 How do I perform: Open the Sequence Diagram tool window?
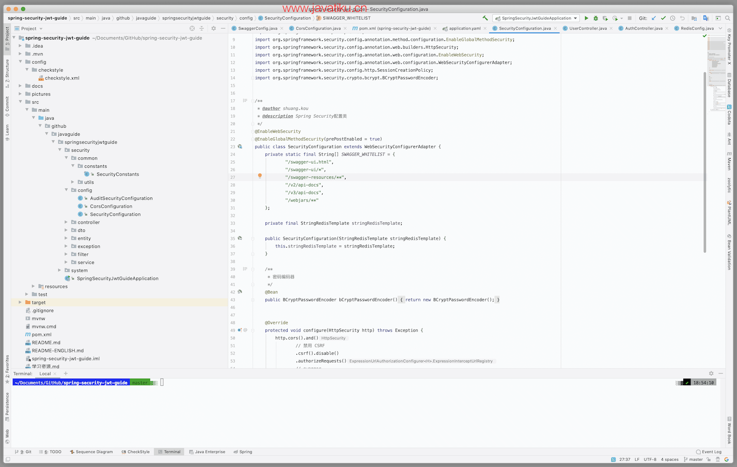tap(91, 452)
